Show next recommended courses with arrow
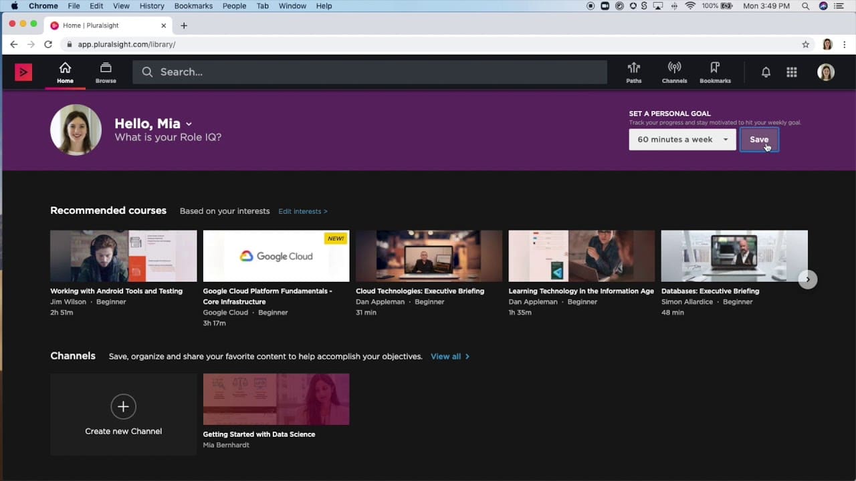 click(808, 279)
